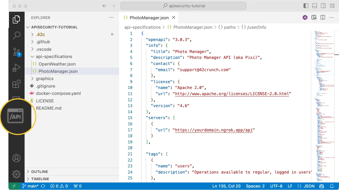Screen dimensions: 339x190
Task: Open the Run and Debug view
Action: 16,68
